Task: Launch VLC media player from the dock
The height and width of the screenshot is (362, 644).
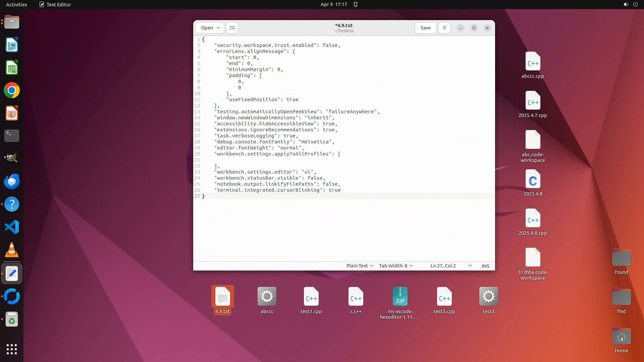Action: click(x=12, y=250)
